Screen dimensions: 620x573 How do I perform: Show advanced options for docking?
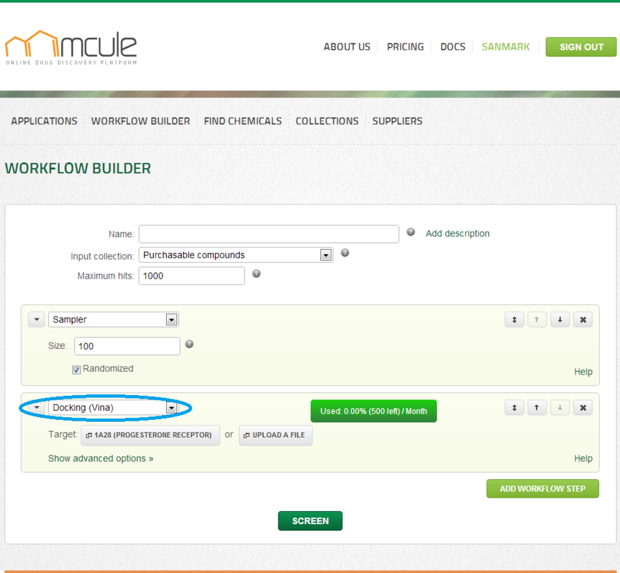(x=101, y=459)
